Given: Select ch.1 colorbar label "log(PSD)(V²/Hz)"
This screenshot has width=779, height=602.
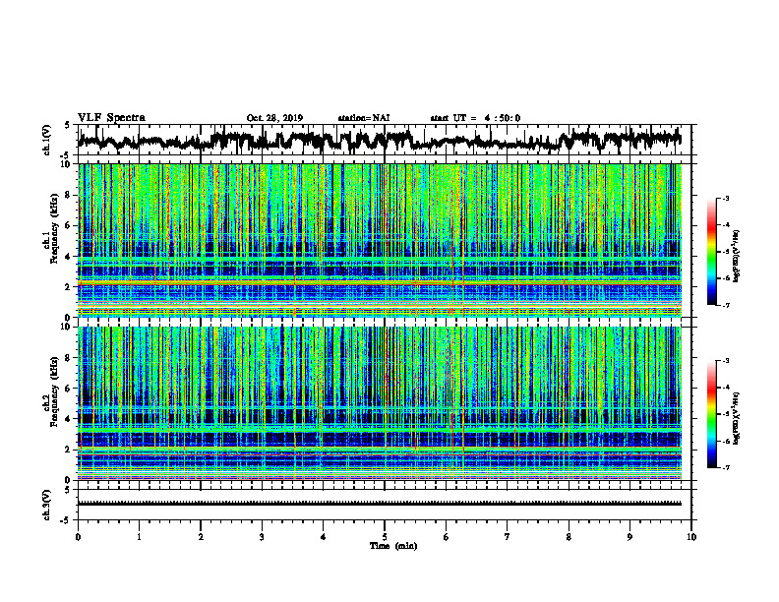Looking at the screenshot, I should (737, 256).
